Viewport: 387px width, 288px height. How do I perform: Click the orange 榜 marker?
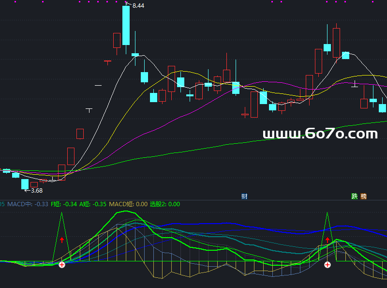pyautogui.click(x=364, y=197)
